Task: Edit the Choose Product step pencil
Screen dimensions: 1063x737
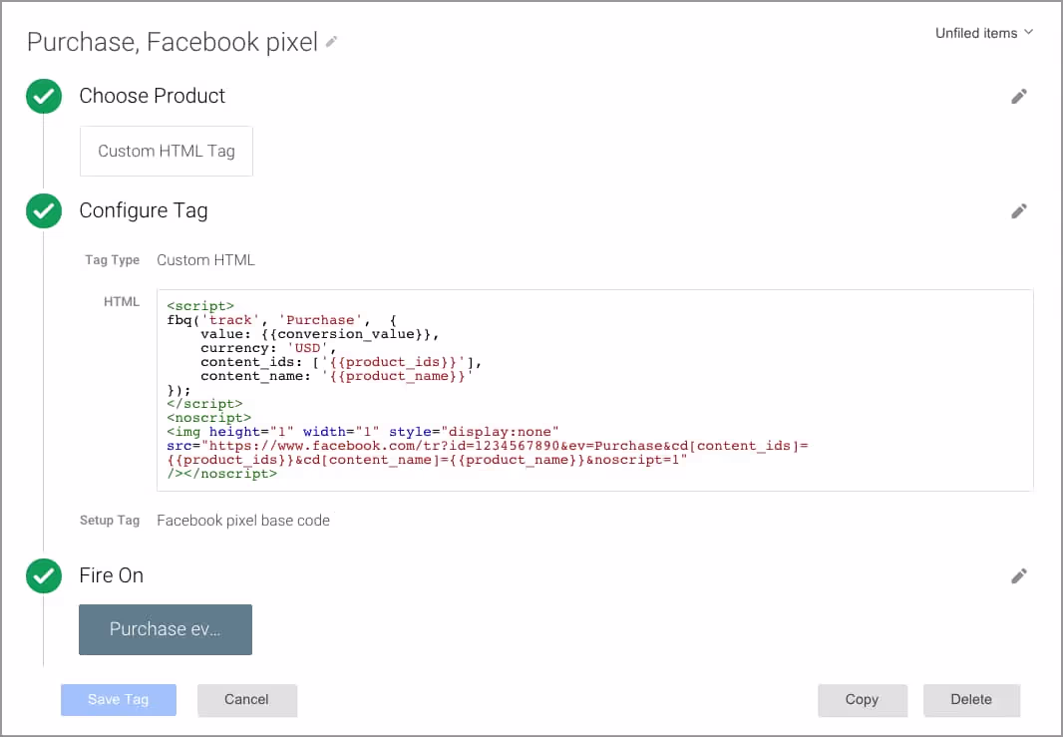Action: tap(1019, 97)
